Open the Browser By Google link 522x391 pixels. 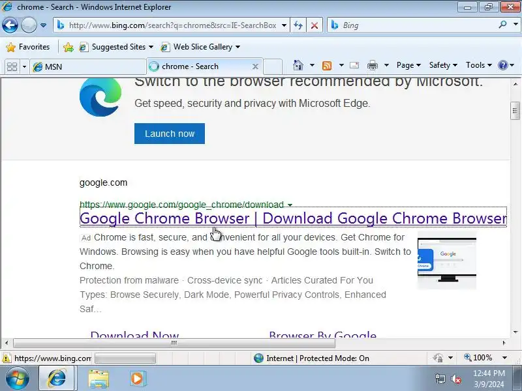[x=322, y=334]
